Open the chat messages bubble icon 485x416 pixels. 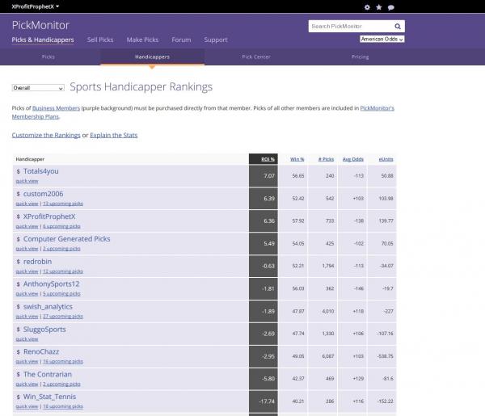coord(391,6)
